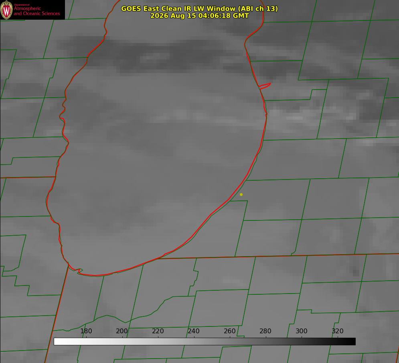399x363 pixels.
Task: Click the 300 tick label on colorbar
Action: (301, 331)
